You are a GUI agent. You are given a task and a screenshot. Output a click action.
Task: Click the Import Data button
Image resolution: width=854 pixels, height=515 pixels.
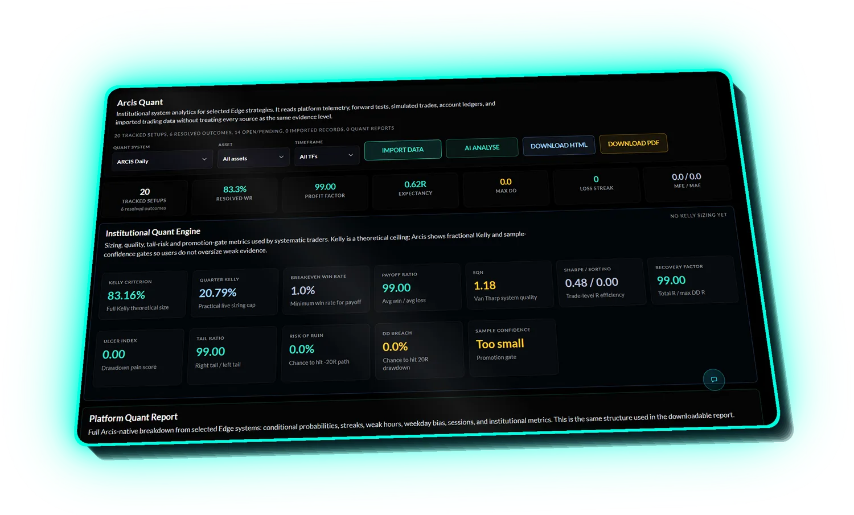pyautogui.click(x=403, y=150)
